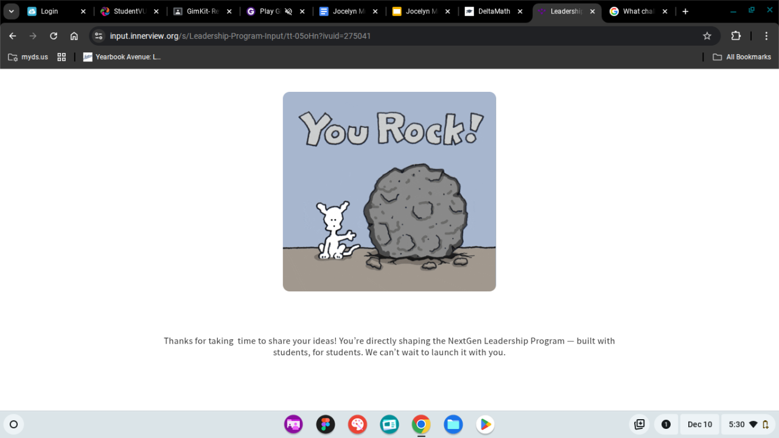Image resolution: width=779 pixels, height=438 pixels.
Task: Open the browser home page
Action: 74,36
